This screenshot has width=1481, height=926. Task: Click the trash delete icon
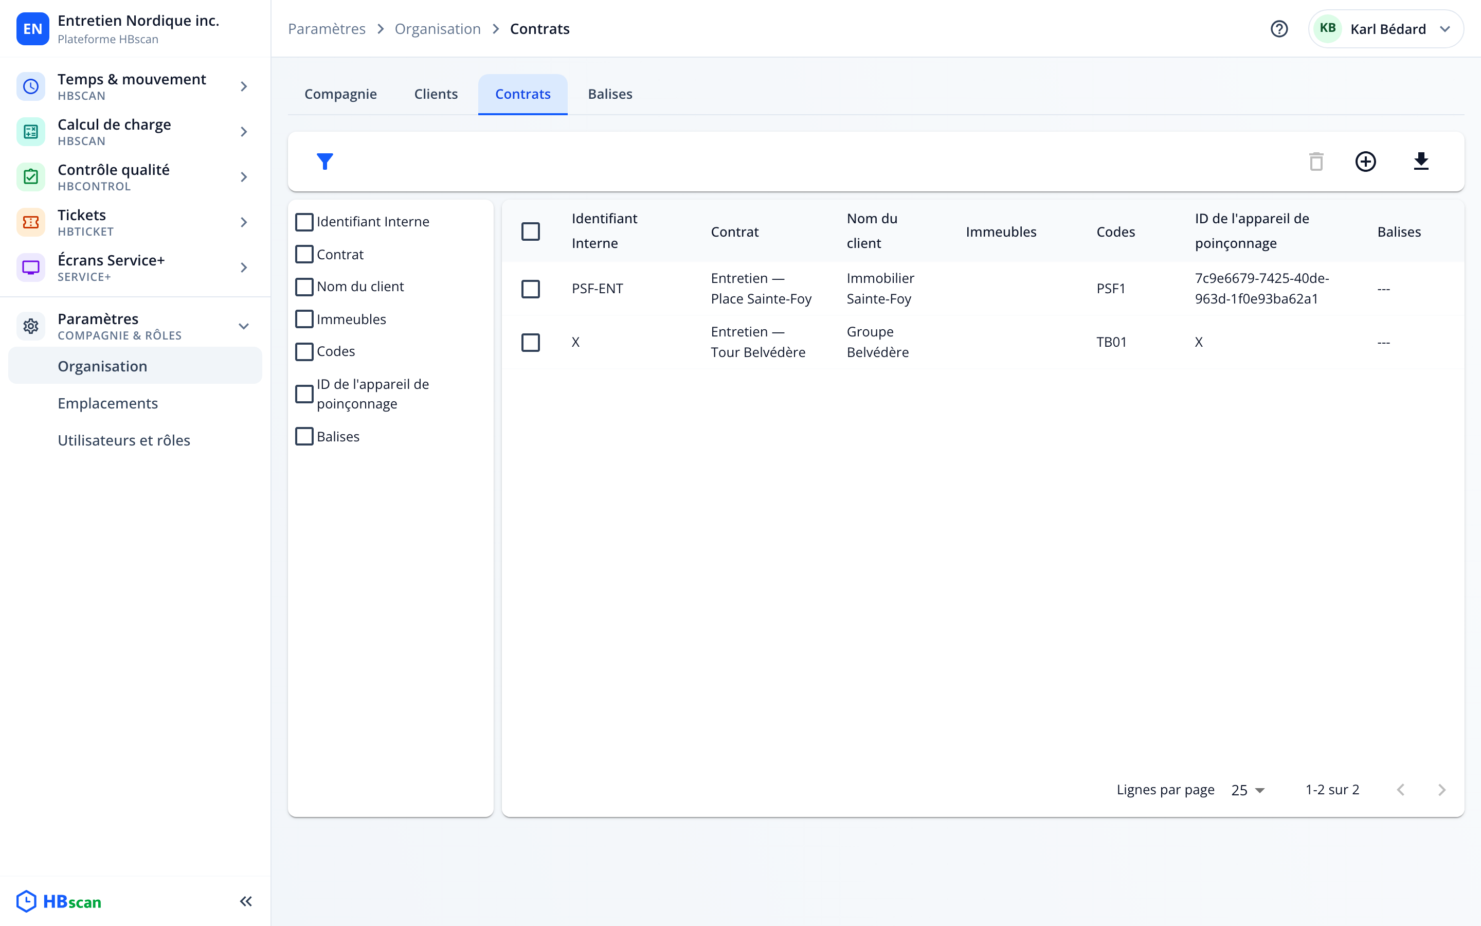click(1316, 162)
